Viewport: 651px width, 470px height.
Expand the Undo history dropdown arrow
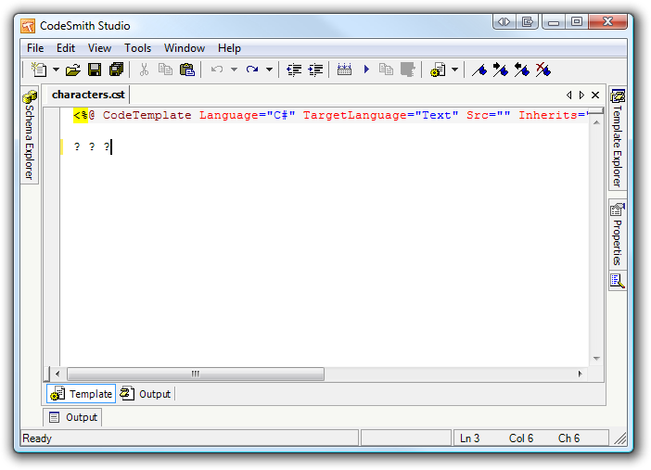tap(235, 70)
